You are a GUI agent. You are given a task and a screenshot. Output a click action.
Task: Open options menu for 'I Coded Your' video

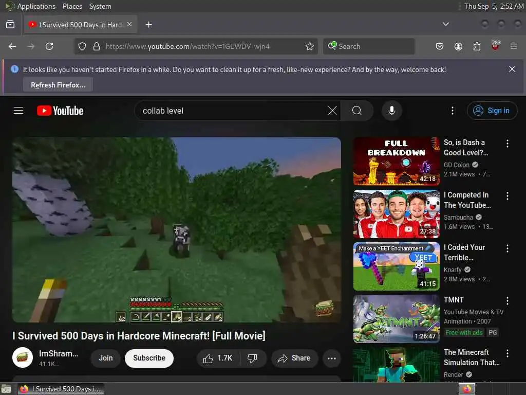coord(507,248)
